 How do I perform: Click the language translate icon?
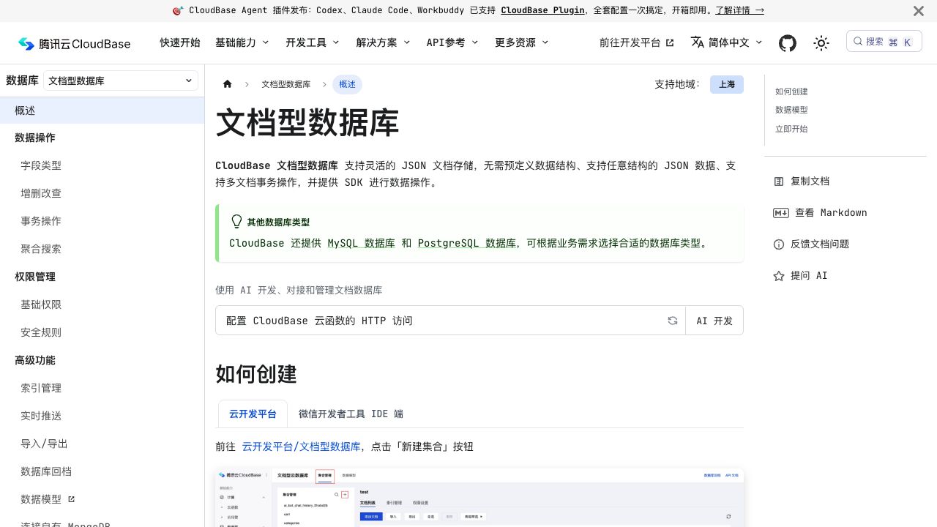pyautogui.click(x=697, y=42)
